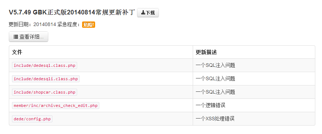Select the include/dedesql.class.php file tag
This screenshot has width=322, height=134.
(44, 65)
